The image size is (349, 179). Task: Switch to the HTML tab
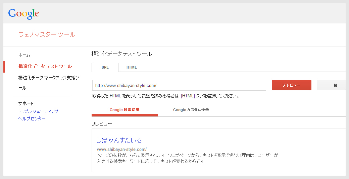coord(132,67)
